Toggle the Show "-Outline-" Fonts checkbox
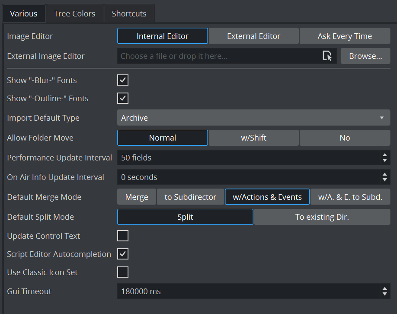 123,98
